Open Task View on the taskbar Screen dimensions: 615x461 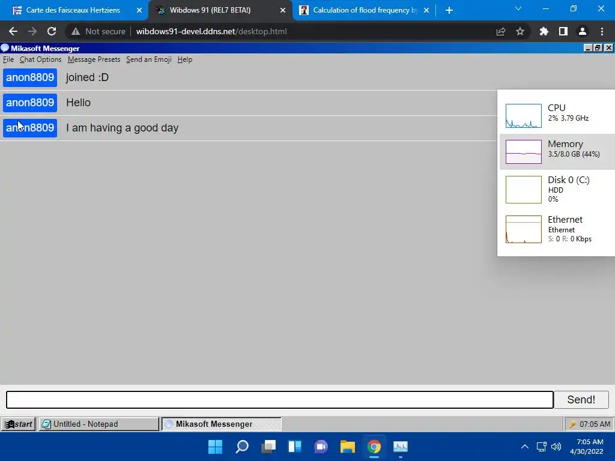(x=268, y=447)
